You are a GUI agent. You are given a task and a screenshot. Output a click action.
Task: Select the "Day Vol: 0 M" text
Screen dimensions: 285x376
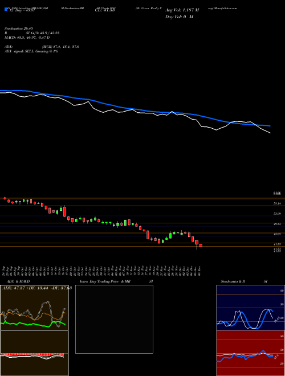tap(179, 17)
